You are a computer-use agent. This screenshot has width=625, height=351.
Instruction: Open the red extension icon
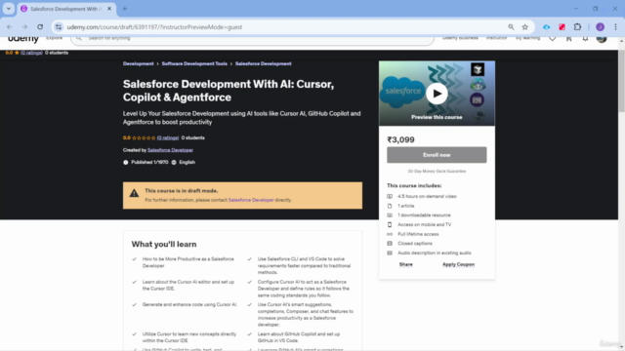pyautogui.click(x=562, y=27)
